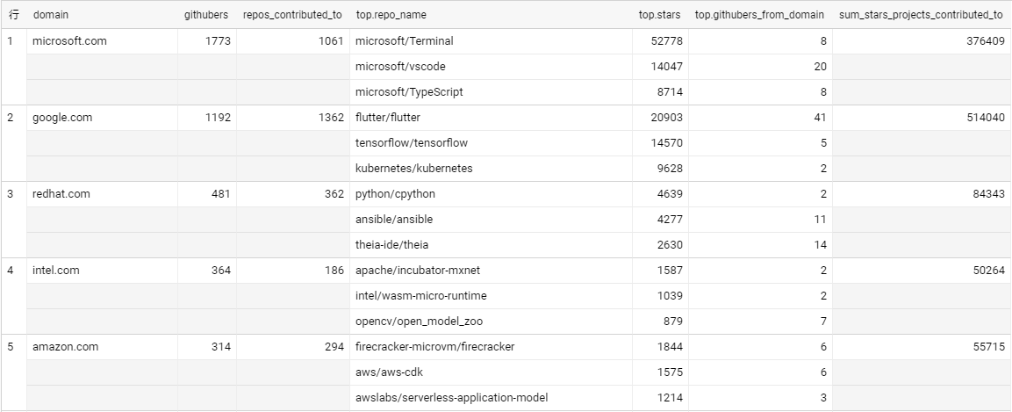Click the stars value 9628
This screenshot has width=1012, height=412.
(671, 169)
